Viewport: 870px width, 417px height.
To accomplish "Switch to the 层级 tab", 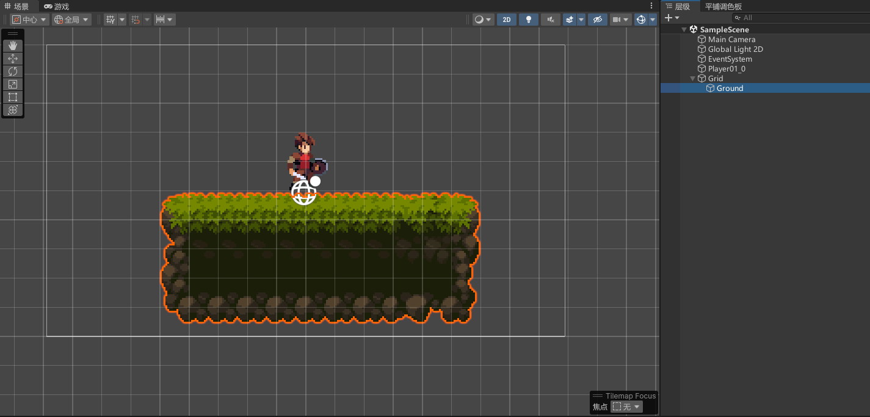I will point(678,6).
